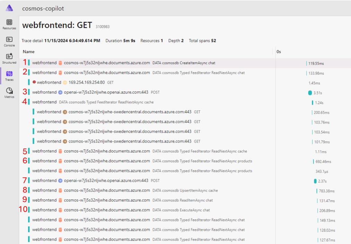Click the database icon on the 128.02ms row

pos(60,230)
